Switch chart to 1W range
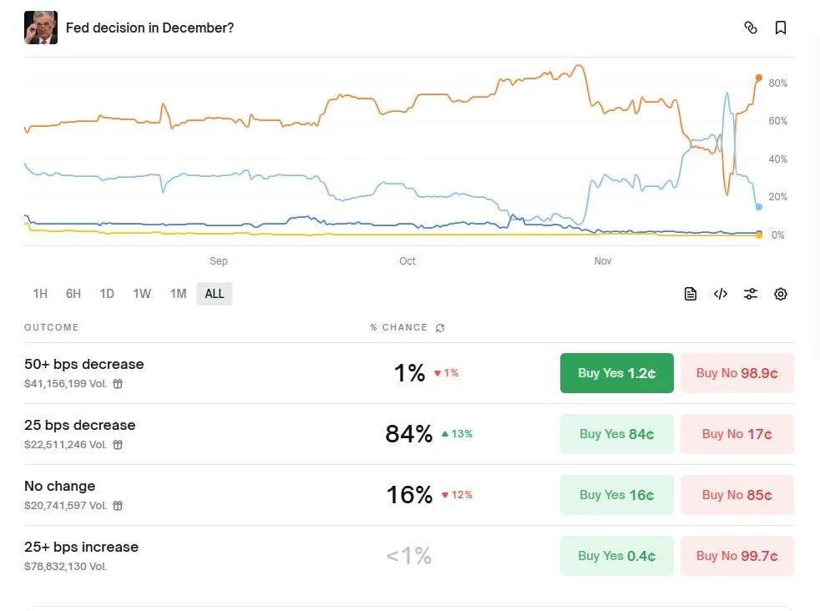This screenshot has width=820, height=611. tap(142, 294)
